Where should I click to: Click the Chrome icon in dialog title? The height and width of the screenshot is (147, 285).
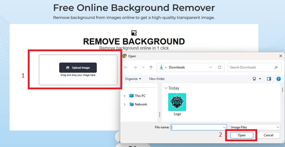[125, 56]
